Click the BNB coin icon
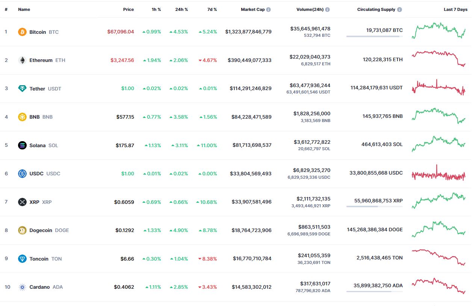This screenshot has height=306, width=476. point(23,117)
